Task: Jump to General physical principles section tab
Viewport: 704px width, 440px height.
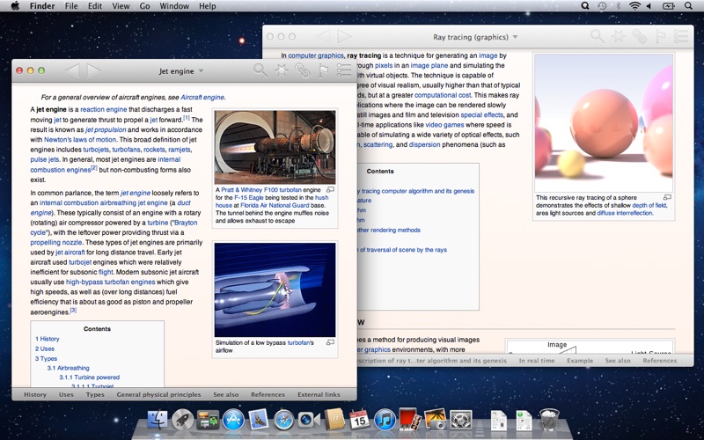Action: pos(158,394)
